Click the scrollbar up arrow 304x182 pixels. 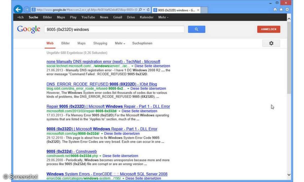[x=289, y=18]
